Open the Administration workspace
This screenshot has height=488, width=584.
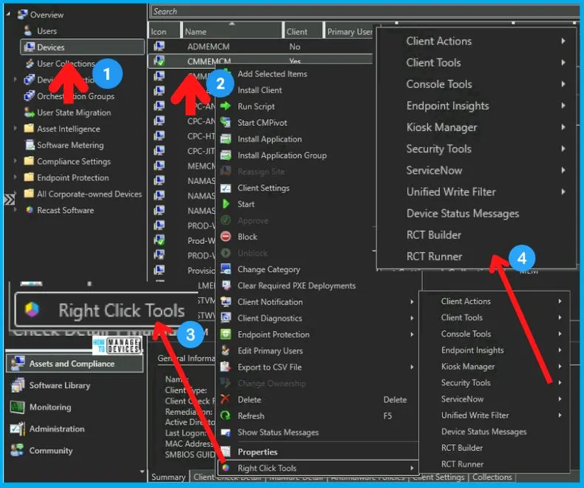pyautogui.click(x=57, y=429)
